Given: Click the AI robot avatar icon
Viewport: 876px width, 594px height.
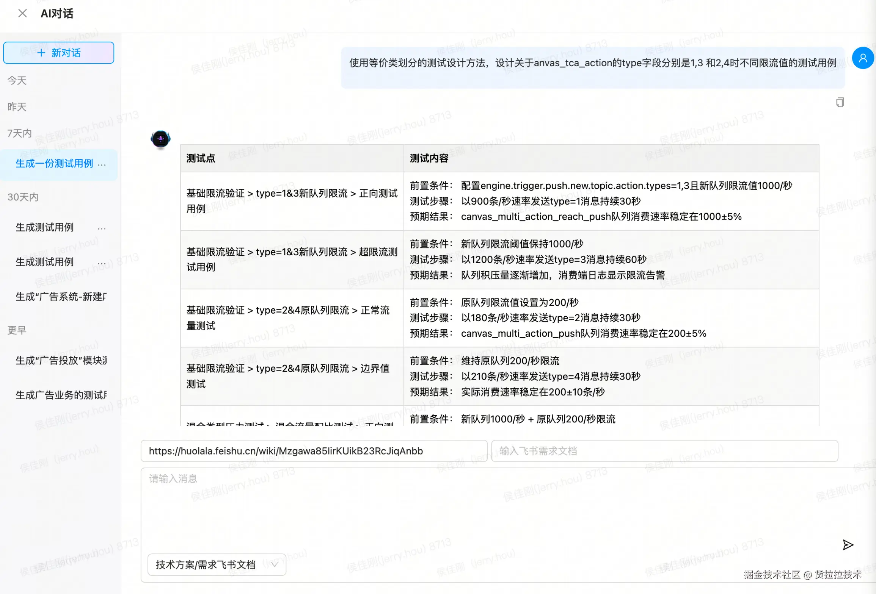Looking at the screenshot, I should pyautogui.click(x=160, y=139).
